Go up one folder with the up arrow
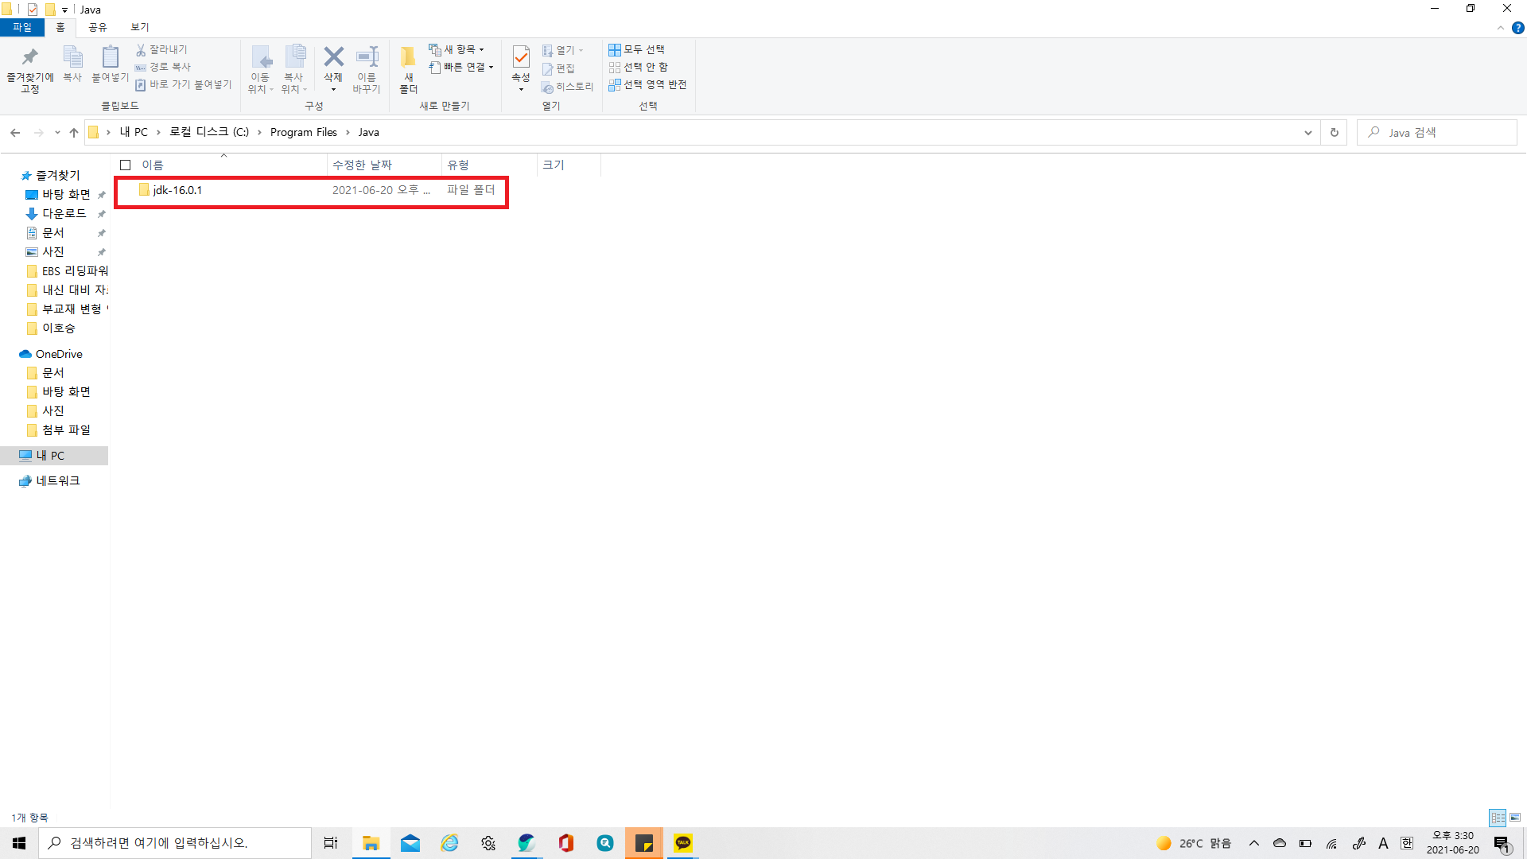 click(74, 133)
